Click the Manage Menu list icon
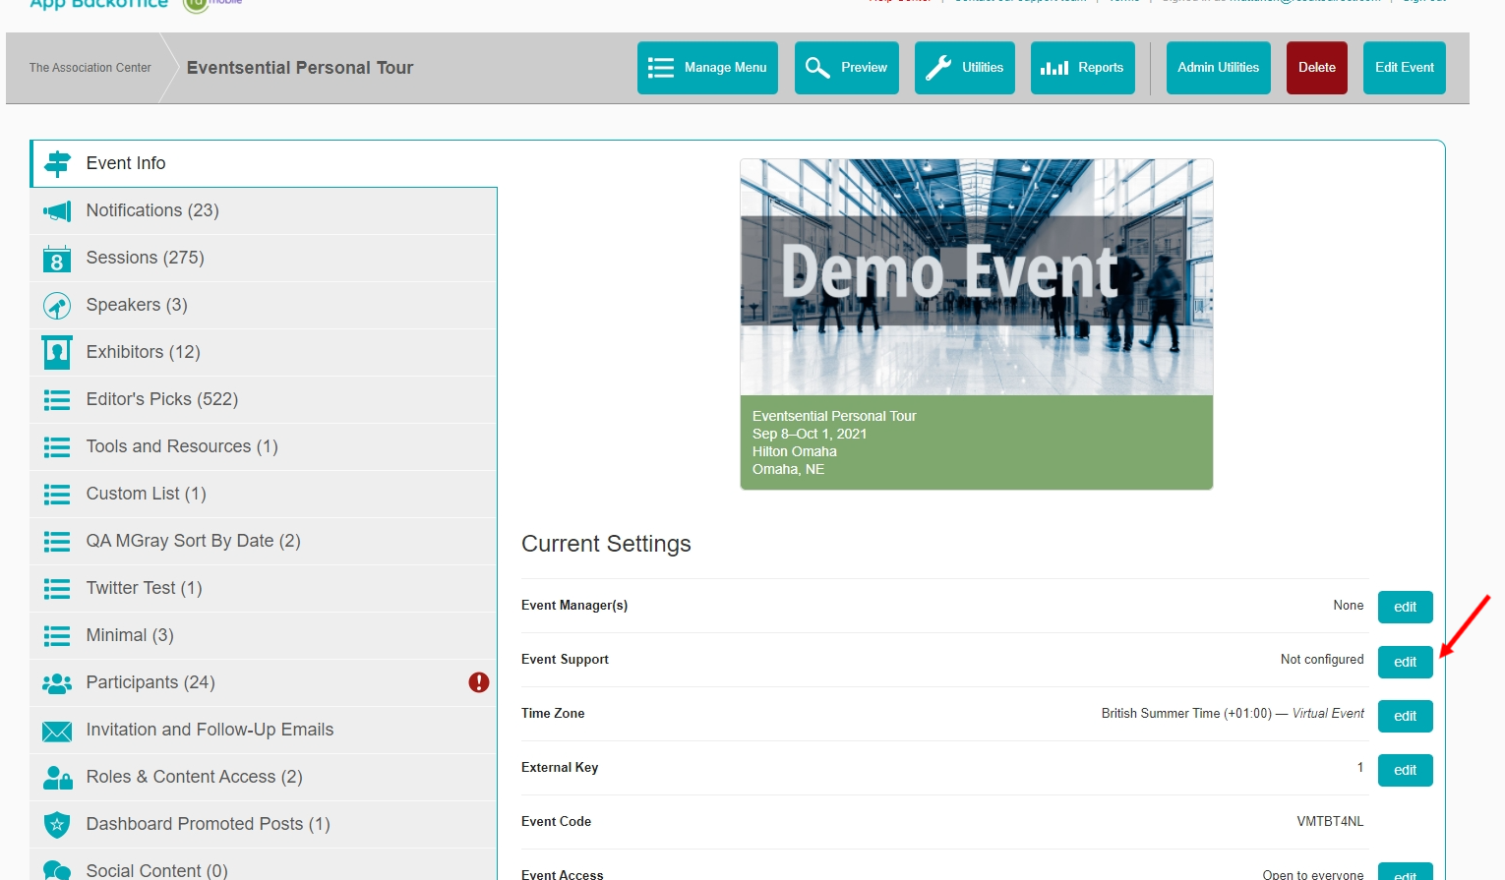 click(661, 68)
